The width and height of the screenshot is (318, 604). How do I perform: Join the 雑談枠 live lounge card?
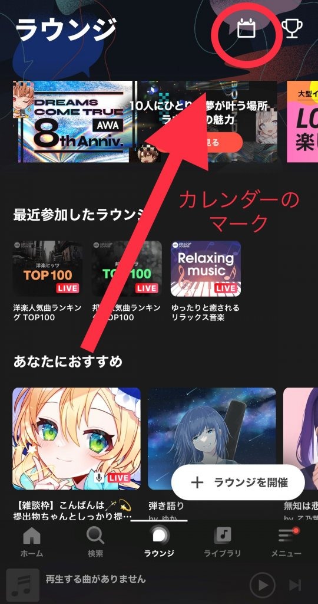click(77, 438)
